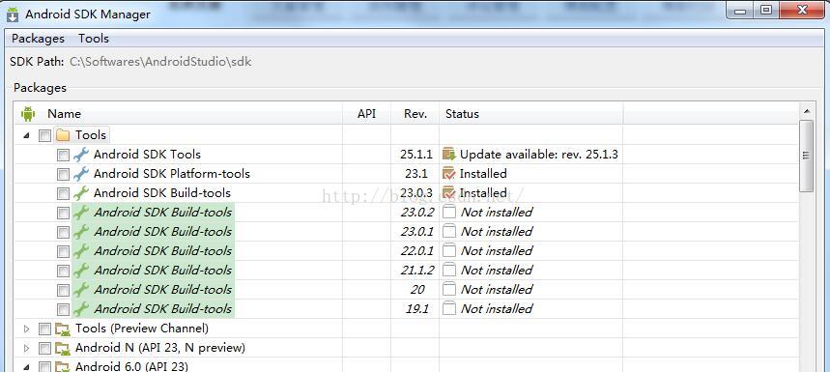Click the wrench icon of Build-tools 23.0.3
This screenshot has width=830, height=372.
(x=81, y=193)
